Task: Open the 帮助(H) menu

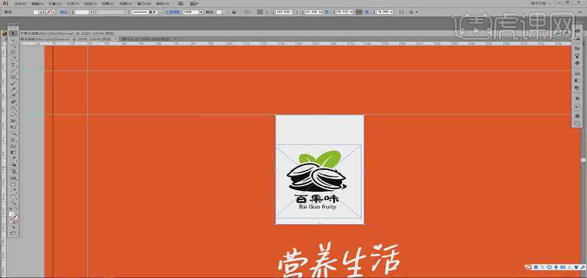Action: [x=162, y=4]
